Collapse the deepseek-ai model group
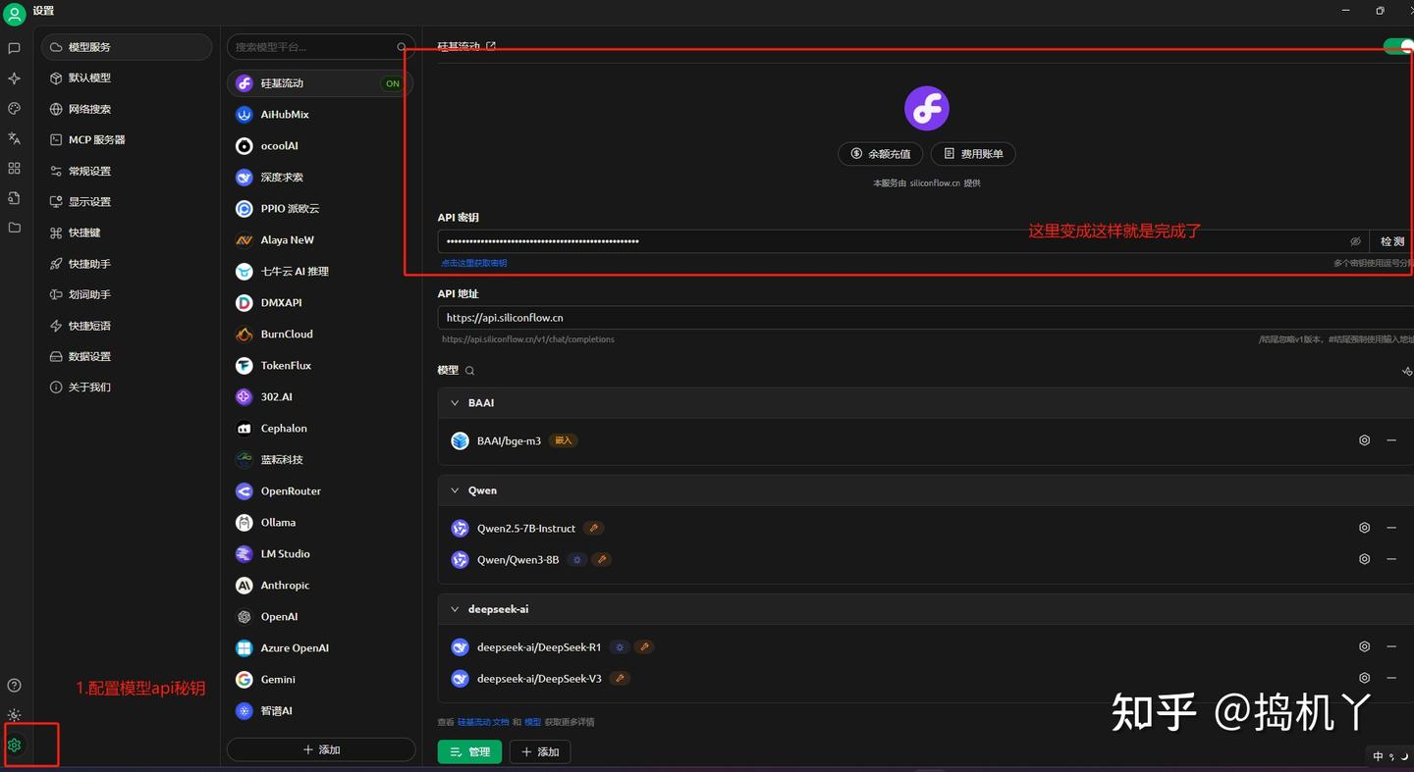Viewport: 1414px width, 772px height. [455, 609]
